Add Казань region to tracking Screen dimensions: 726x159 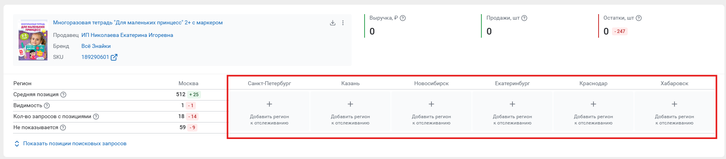[350, 111]
